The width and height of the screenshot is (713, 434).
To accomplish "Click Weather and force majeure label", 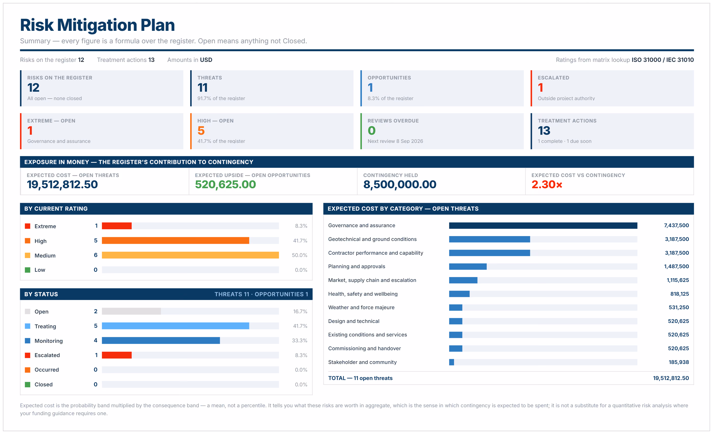I will [x=361, y=307].
